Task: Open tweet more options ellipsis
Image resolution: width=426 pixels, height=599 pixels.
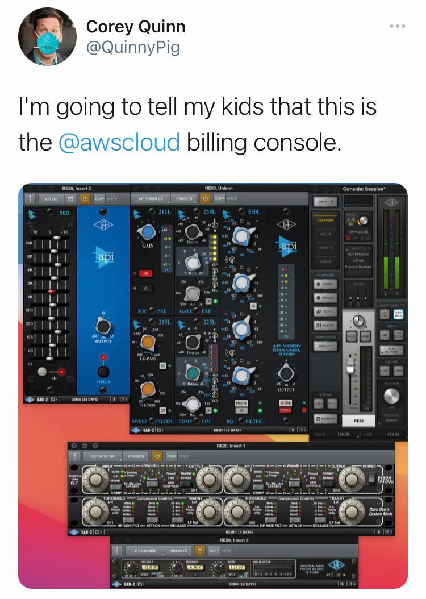Action: click(x=398, y=26)
